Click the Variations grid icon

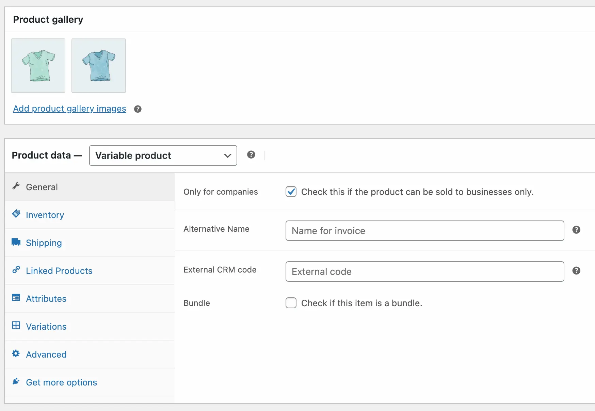(x=16, y=326)
